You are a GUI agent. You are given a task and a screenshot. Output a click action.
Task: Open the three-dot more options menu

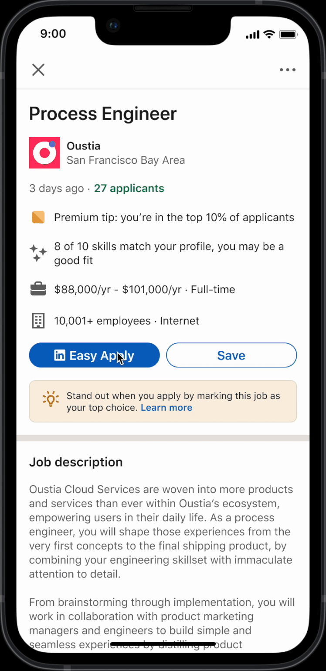point(288,70)
